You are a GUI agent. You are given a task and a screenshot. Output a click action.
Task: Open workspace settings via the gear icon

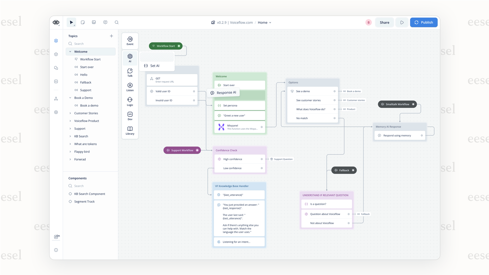pos(56,112)
